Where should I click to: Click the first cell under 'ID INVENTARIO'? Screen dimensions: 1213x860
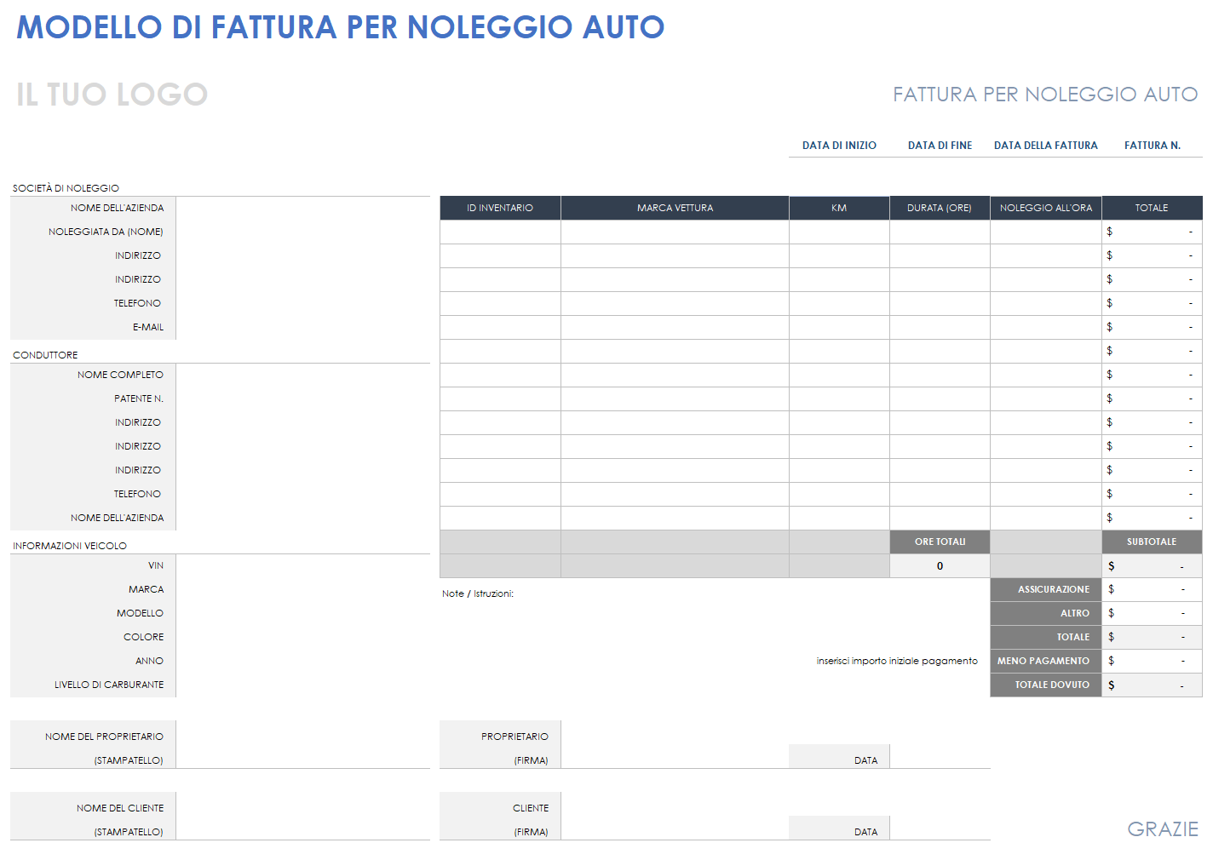pos(500,232)
